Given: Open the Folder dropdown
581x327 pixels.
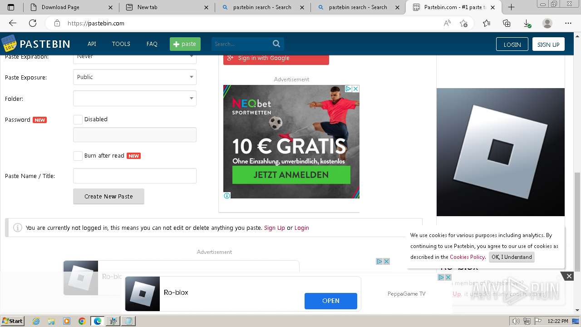Looking at the screenshot, I should coord(135,99).
